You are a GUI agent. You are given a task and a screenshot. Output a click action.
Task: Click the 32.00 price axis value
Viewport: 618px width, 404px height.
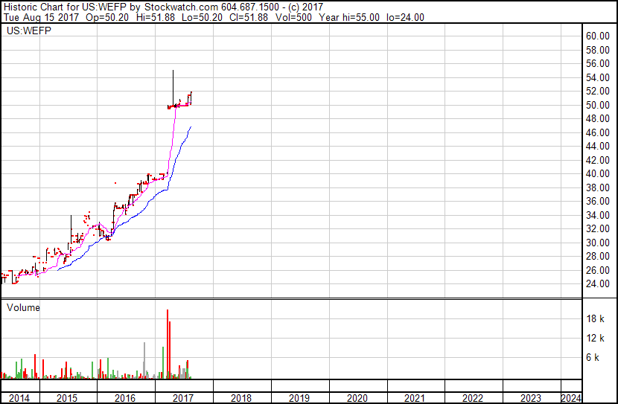[x=597, y=228]
